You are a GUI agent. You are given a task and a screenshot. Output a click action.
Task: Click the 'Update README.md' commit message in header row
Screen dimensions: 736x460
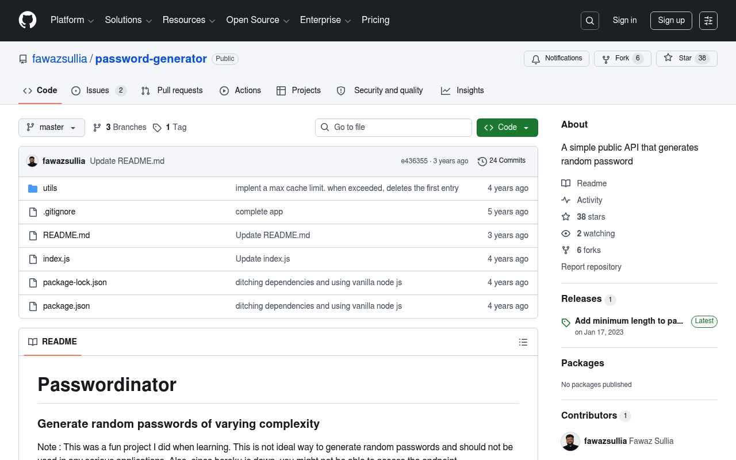click(127, 161)
